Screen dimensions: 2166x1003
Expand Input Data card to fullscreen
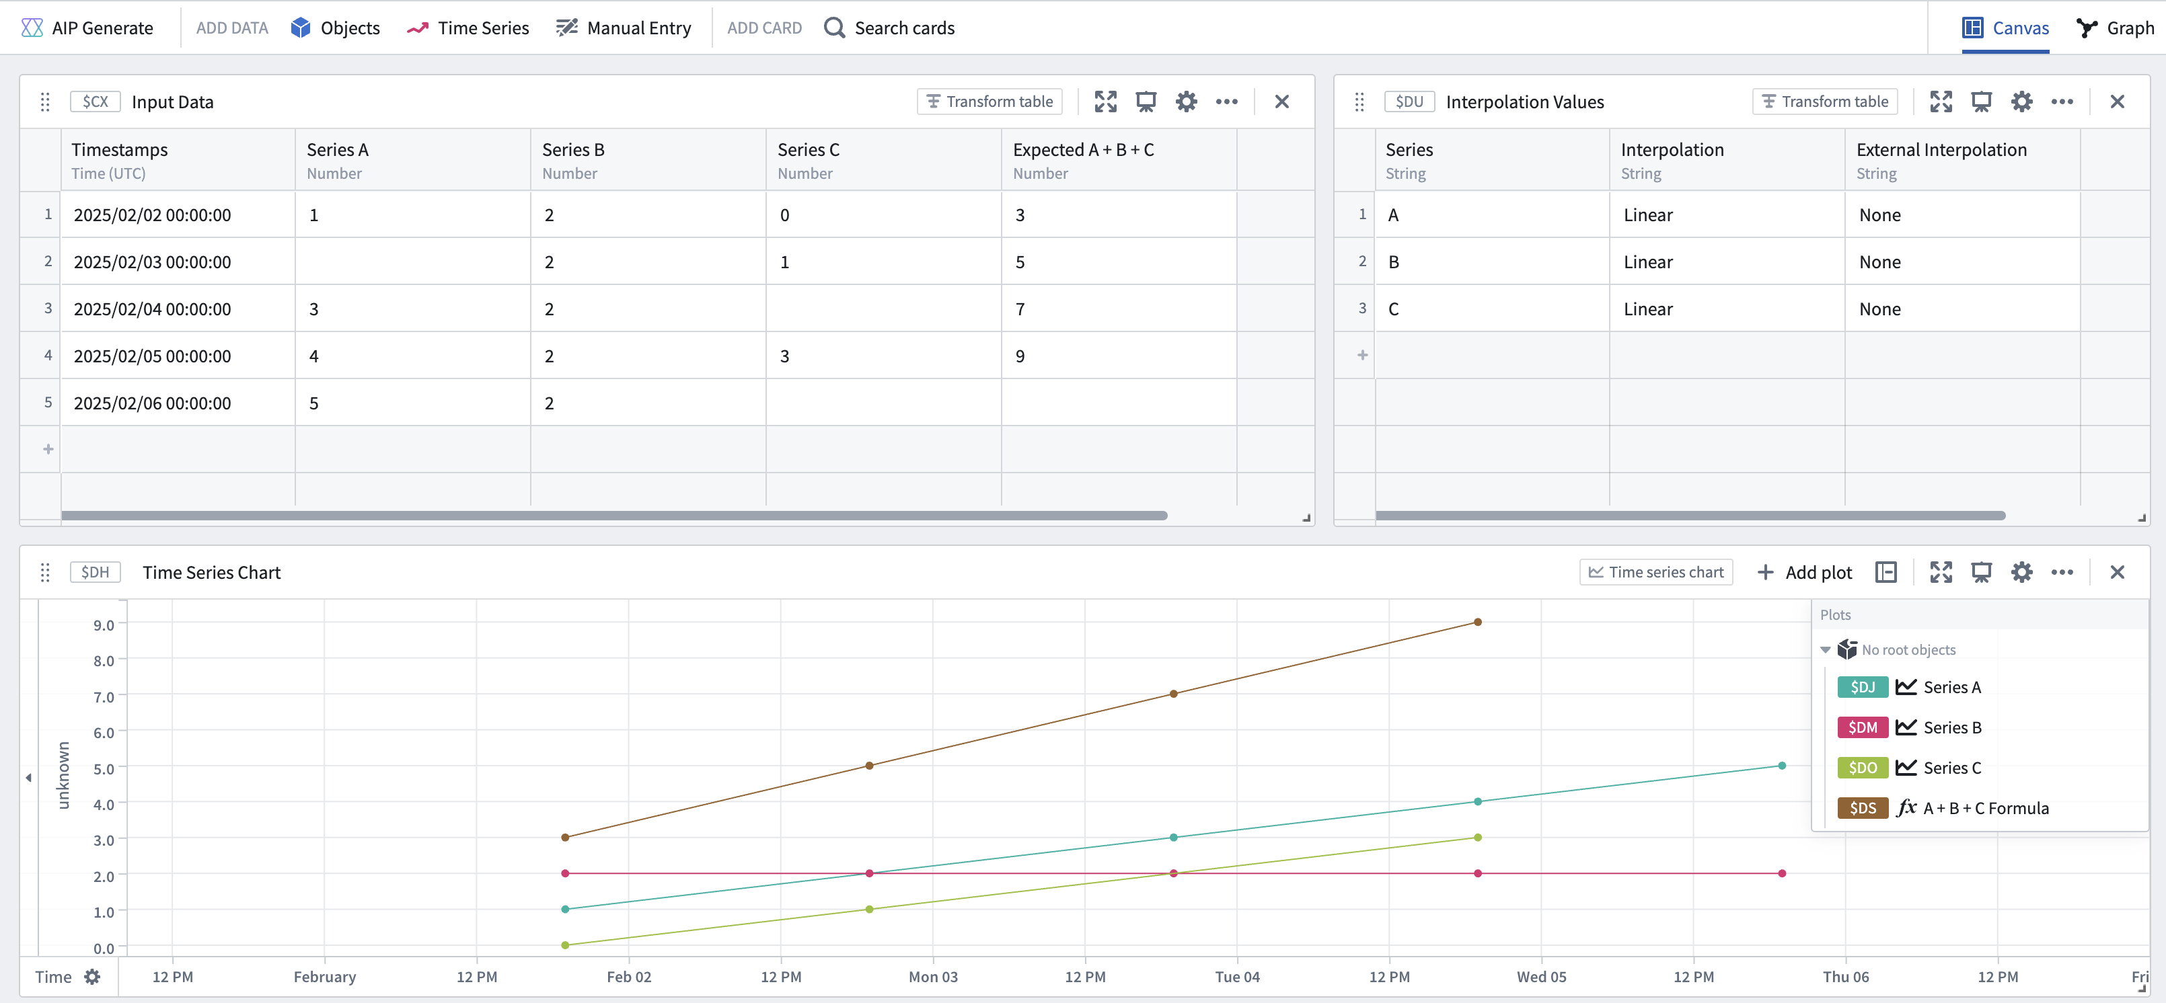coord(1106,102)
